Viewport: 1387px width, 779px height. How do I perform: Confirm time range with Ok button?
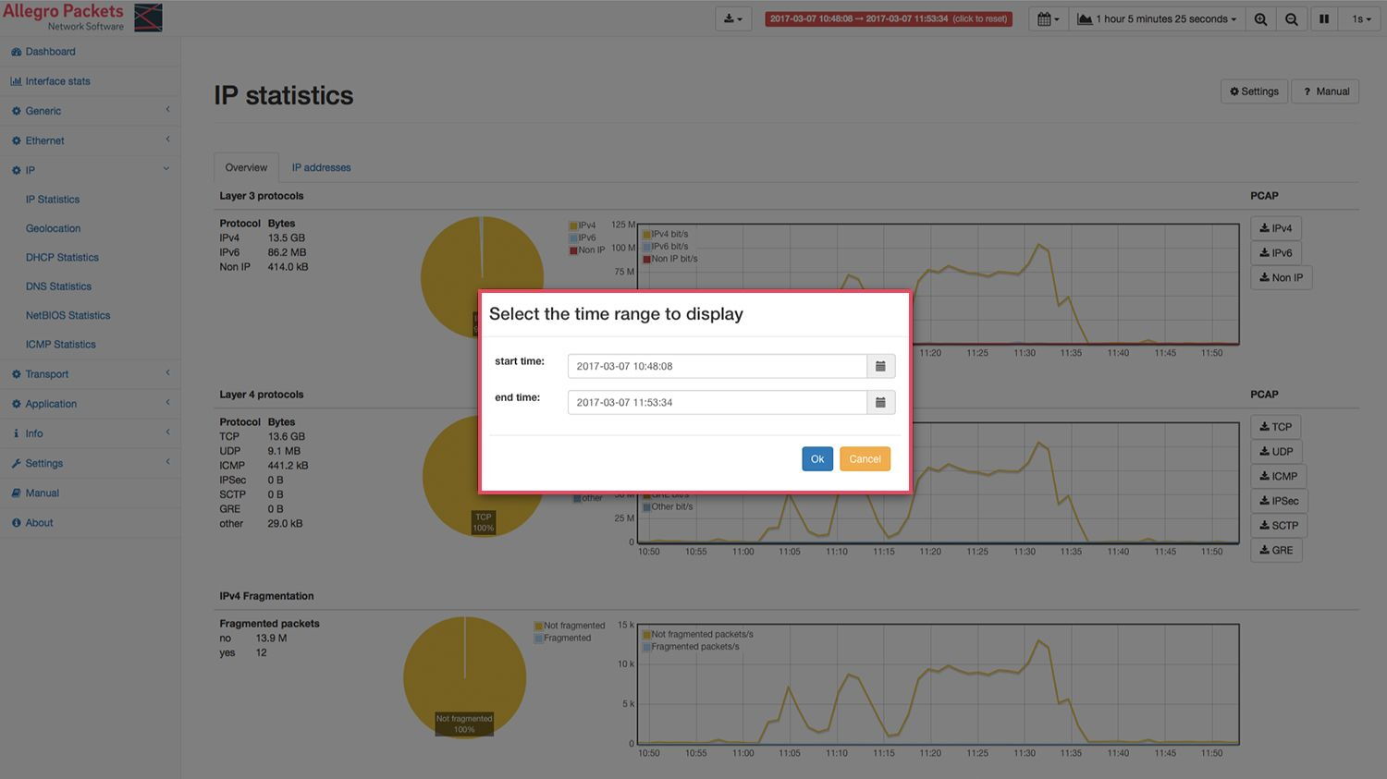(x=817, y=459)
